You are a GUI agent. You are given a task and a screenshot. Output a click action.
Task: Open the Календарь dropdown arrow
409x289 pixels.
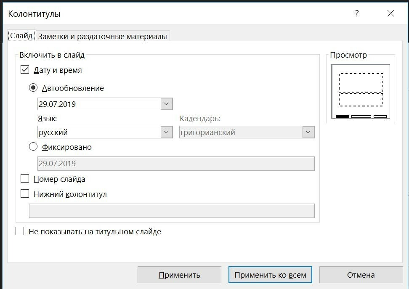click(x=308, y=132)
